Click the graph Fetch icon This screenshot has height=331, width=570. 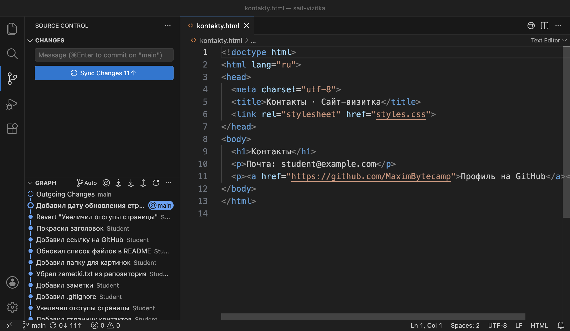pyautogui.click(x=118, y=183)
